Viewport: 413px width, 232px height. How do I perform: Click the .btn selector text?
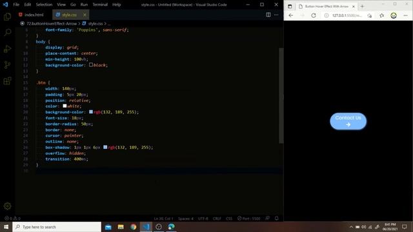pos(41,82)
